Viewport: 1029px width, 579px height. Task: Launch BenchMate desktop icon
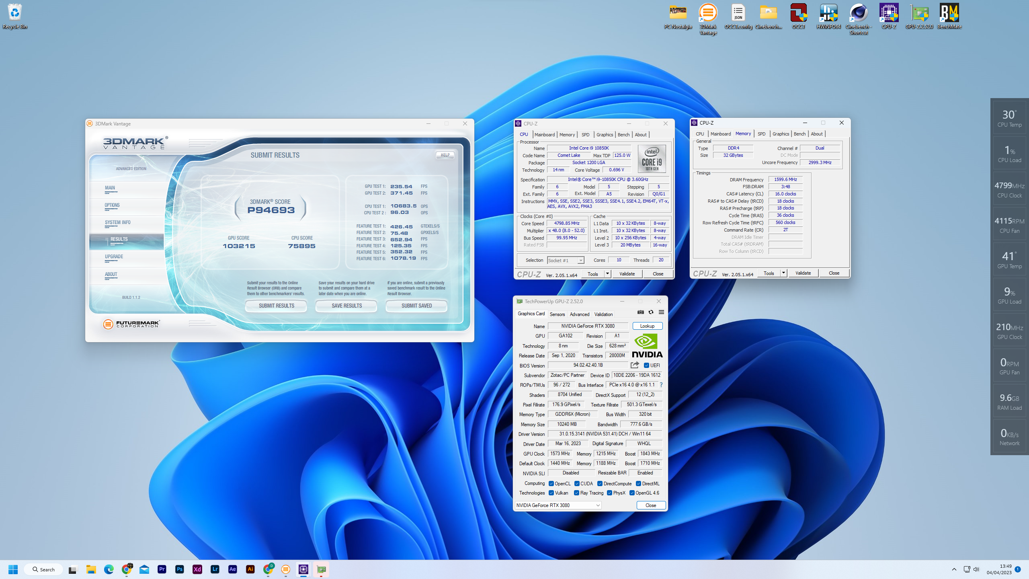(x=949, y=16)
